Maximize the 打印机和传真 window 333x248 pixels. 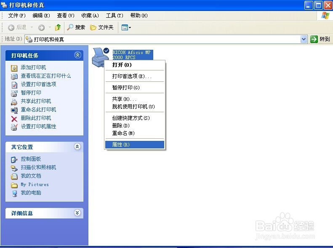pyautogui.click(x=318, y=5)
